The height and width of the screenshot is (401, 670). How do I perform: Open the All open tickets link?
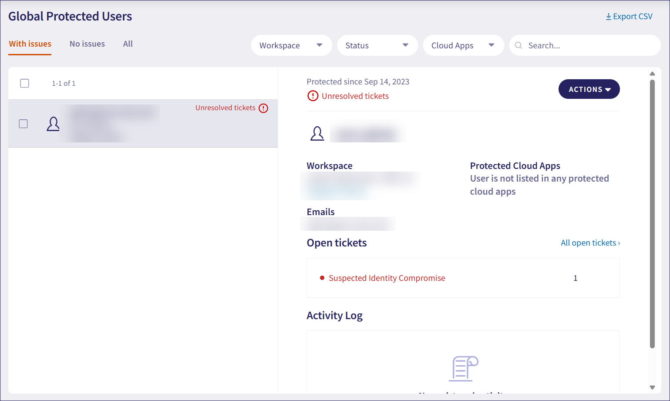590,243
